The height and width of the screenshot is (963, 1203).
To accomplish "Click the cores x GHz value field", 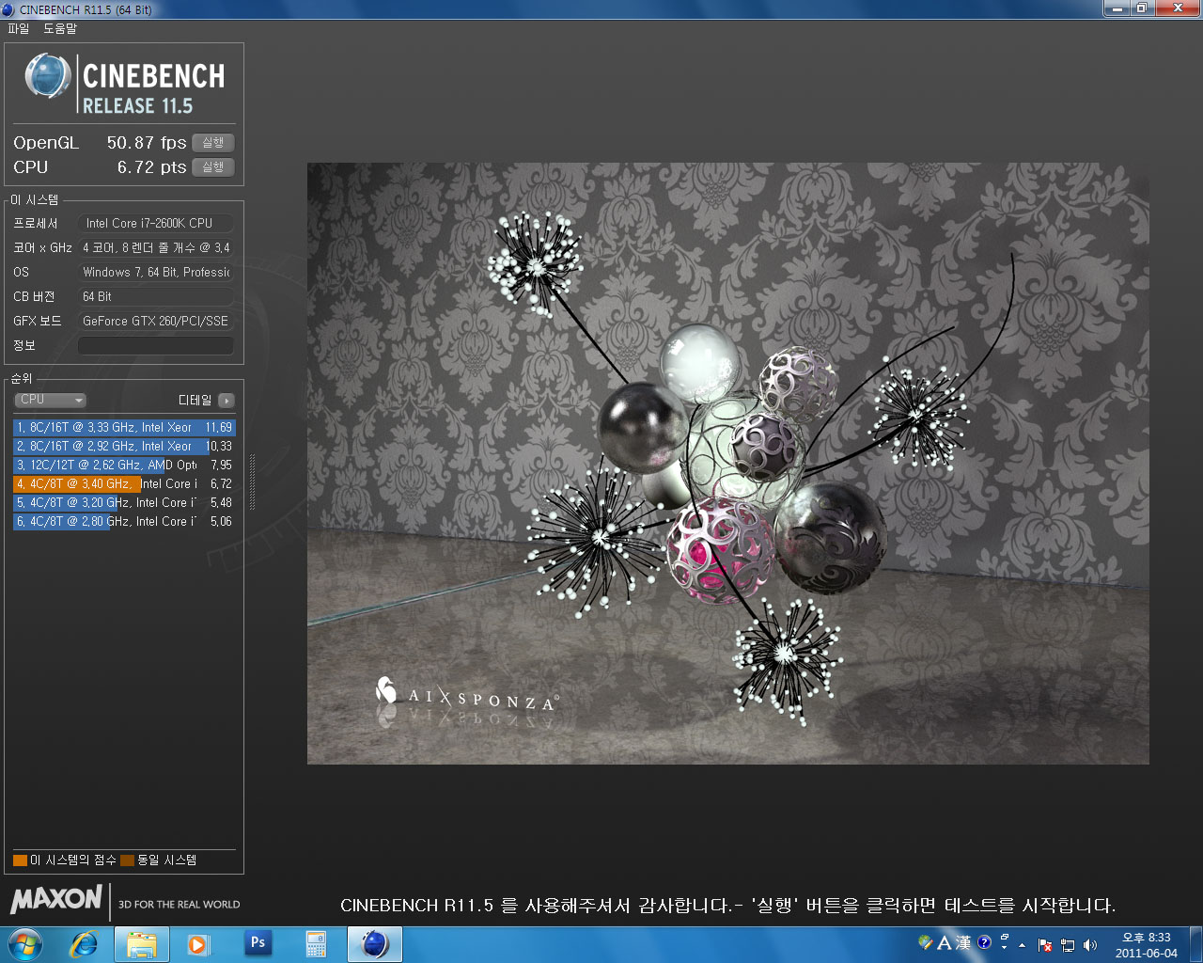I will click(156, 247).
